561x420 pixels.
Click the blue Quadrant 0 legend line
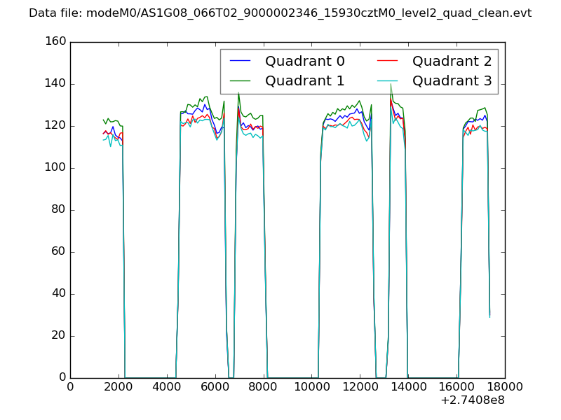pyautogui.click(x=240, y=61)
